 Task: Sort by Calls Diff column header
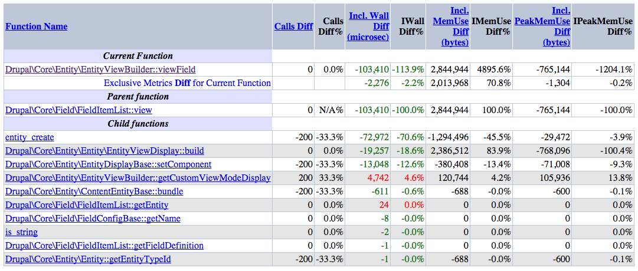[293, 27]
